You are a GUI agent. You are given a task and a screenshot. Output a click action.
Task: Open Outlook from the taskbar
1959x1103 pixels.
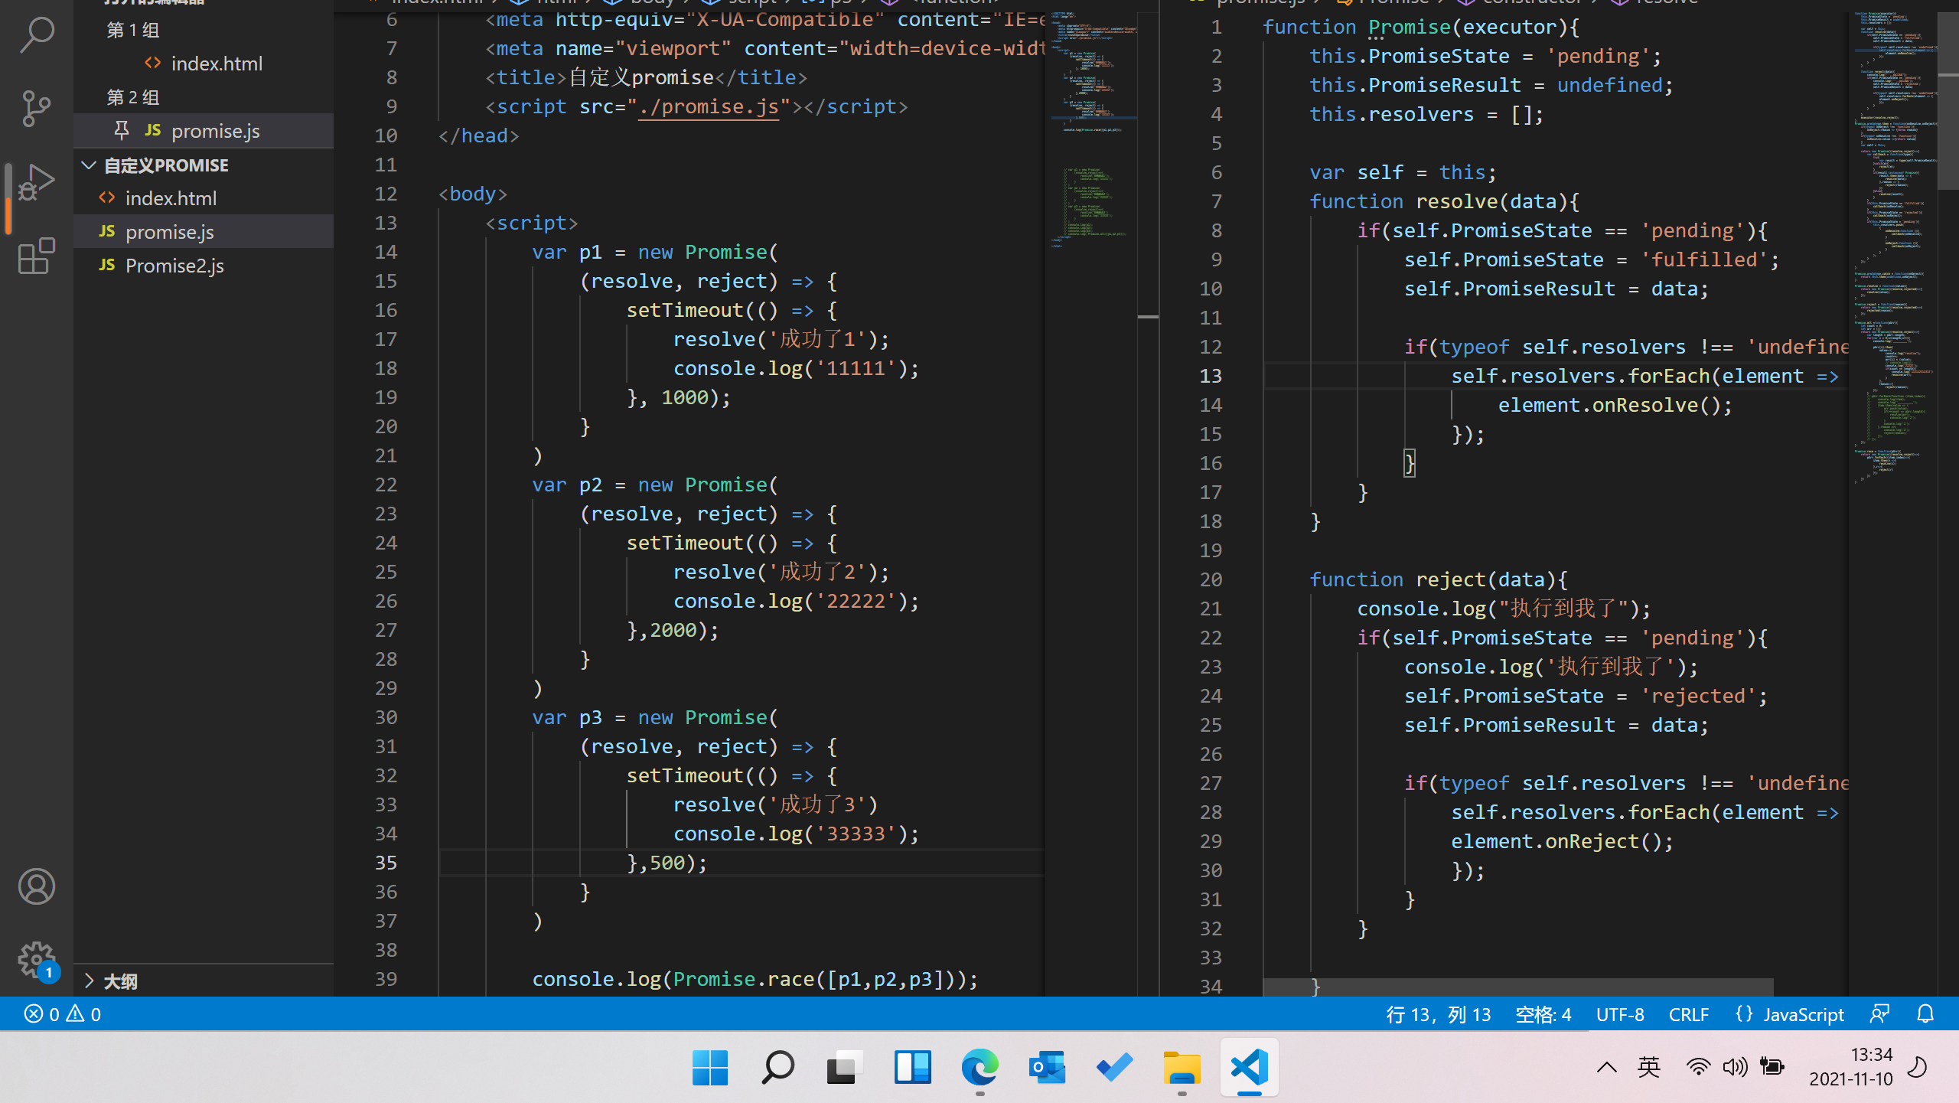[1047, 1067]
